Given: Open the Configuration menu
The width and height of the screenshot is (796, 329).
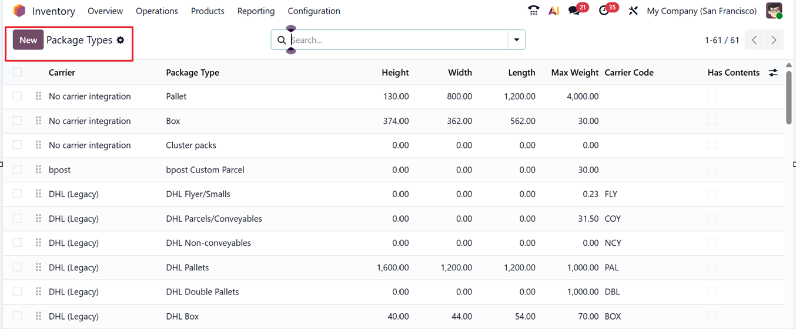Looking at the screenshot, I should point(314,11).
